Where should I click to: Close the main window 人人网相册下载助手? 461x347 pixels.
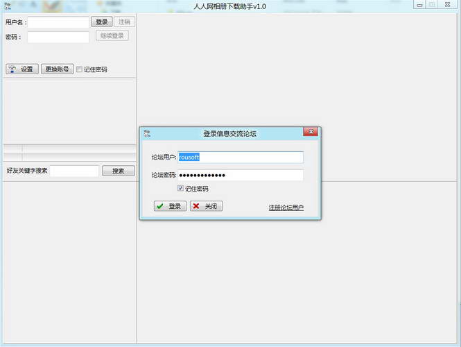(x=447, y=5)
